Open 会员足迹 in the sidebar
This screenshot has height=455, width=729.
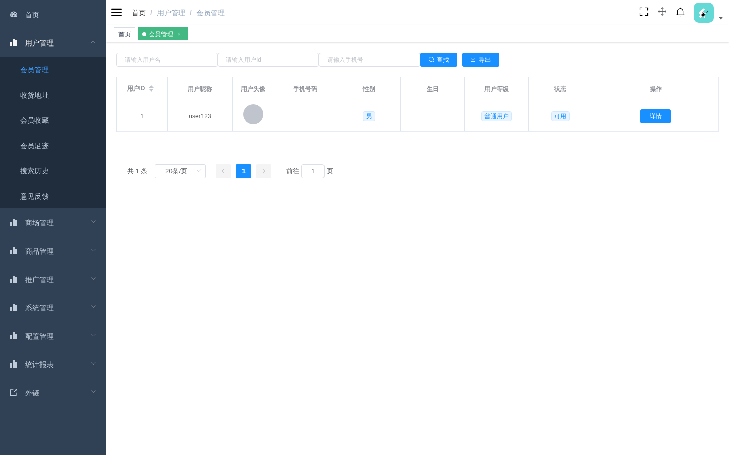(53, 146)
